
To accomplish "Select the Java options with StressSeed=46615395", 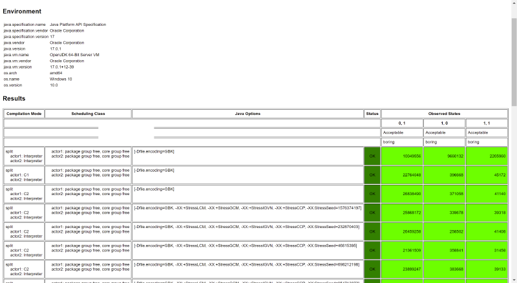I will click(248, 246).
